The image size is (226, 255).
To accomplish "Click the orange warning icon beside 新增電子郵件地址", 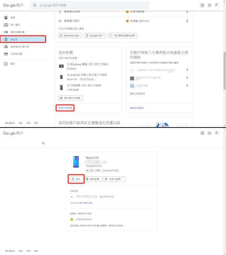I will click(x=128, y=21).
